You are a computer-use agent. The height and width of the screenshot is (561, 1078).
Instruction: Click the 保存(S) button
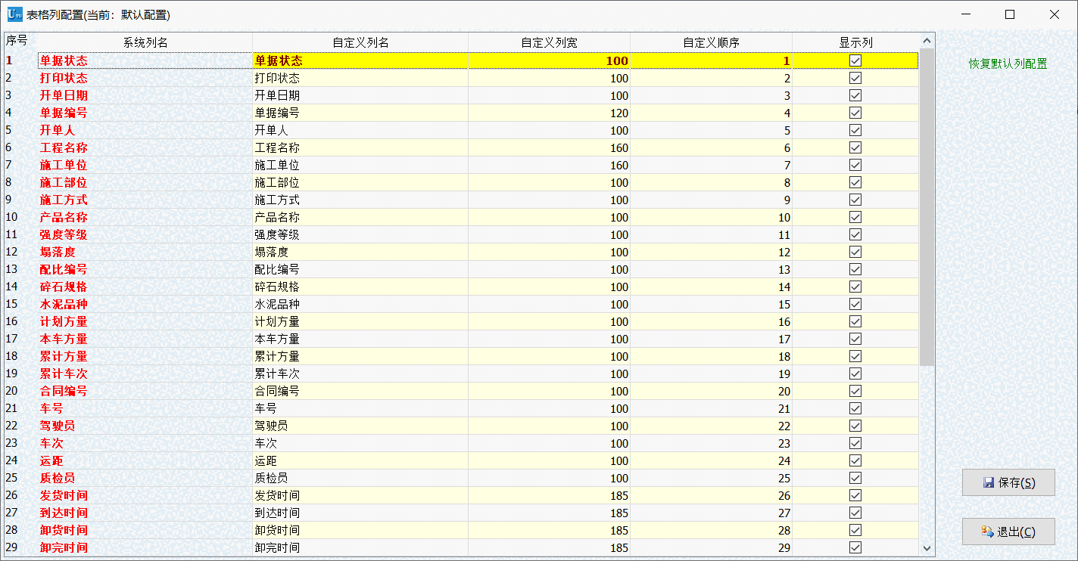click(x=1008, y=482)
